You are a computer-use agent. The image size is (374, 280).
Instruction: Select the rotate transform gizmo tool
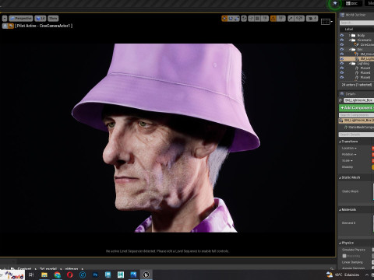coord(231,19)
